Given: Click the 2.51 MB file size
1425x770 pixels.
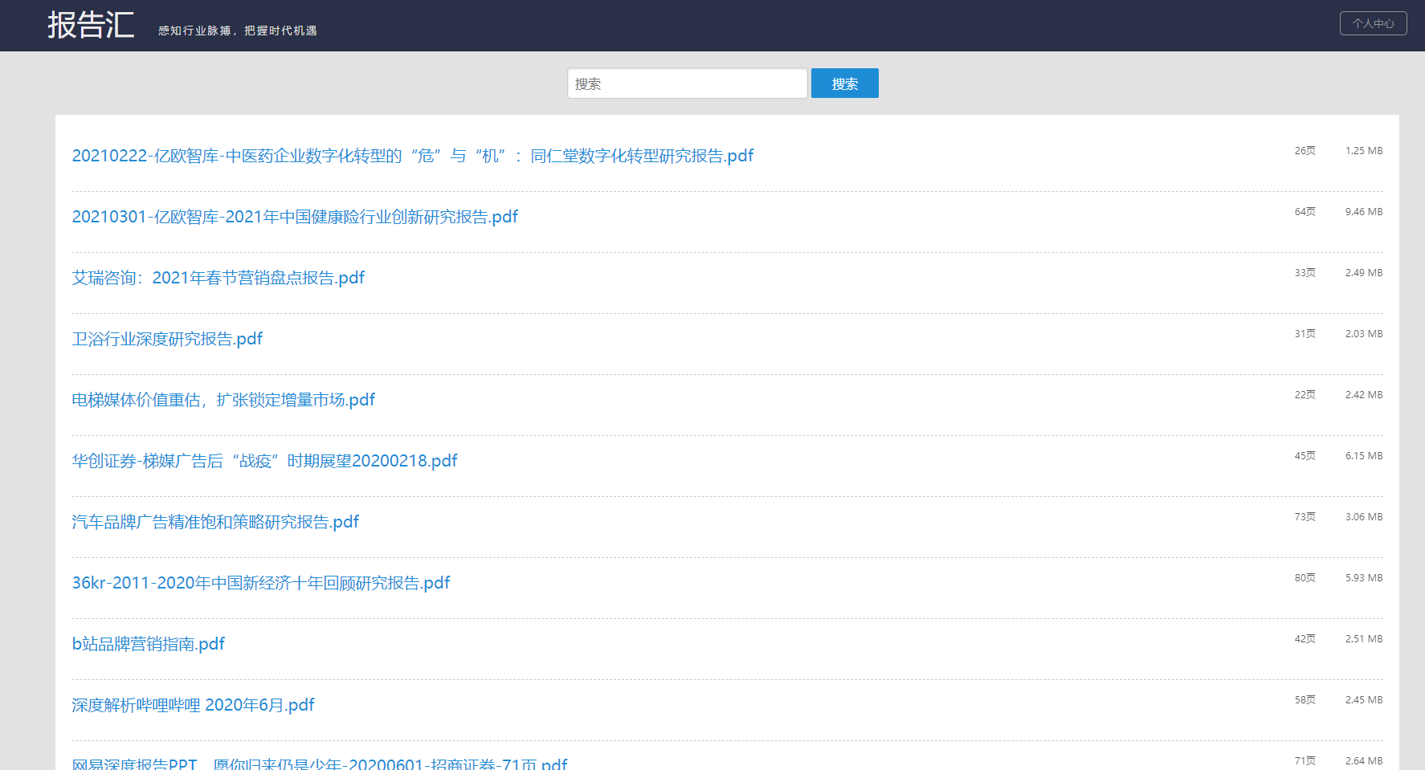Looking at the screenshot, I should [x=1364, y=639].
